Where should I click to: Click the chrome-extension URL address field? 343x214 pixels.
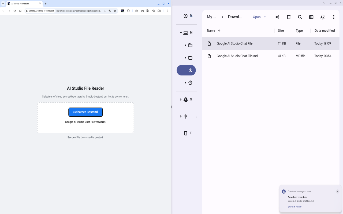(79, 11)
